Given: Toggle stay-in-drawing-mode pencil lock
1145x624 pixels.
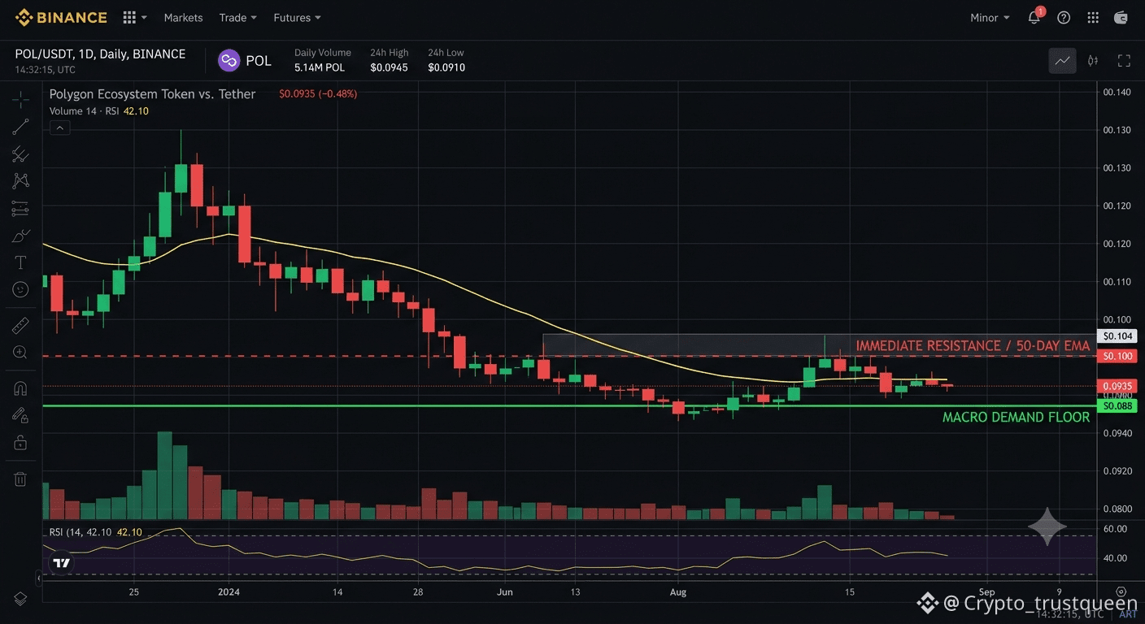Looking at the screenshot, I should click(x=20, y=415).
